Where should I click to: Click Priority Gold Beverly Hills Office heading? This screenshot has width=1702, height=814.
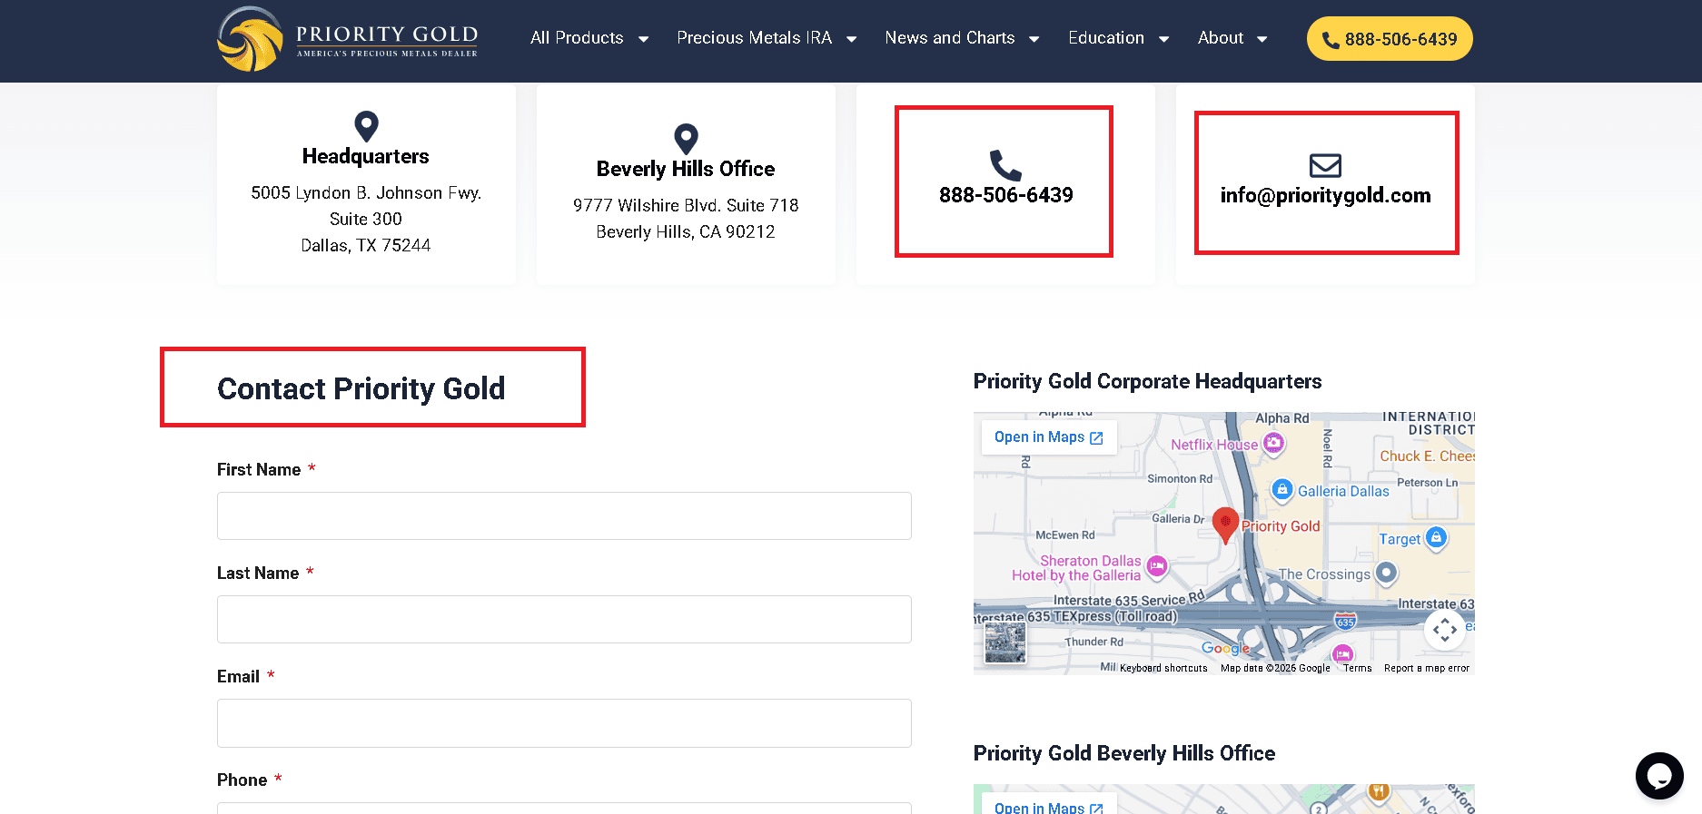[1123, 753]
